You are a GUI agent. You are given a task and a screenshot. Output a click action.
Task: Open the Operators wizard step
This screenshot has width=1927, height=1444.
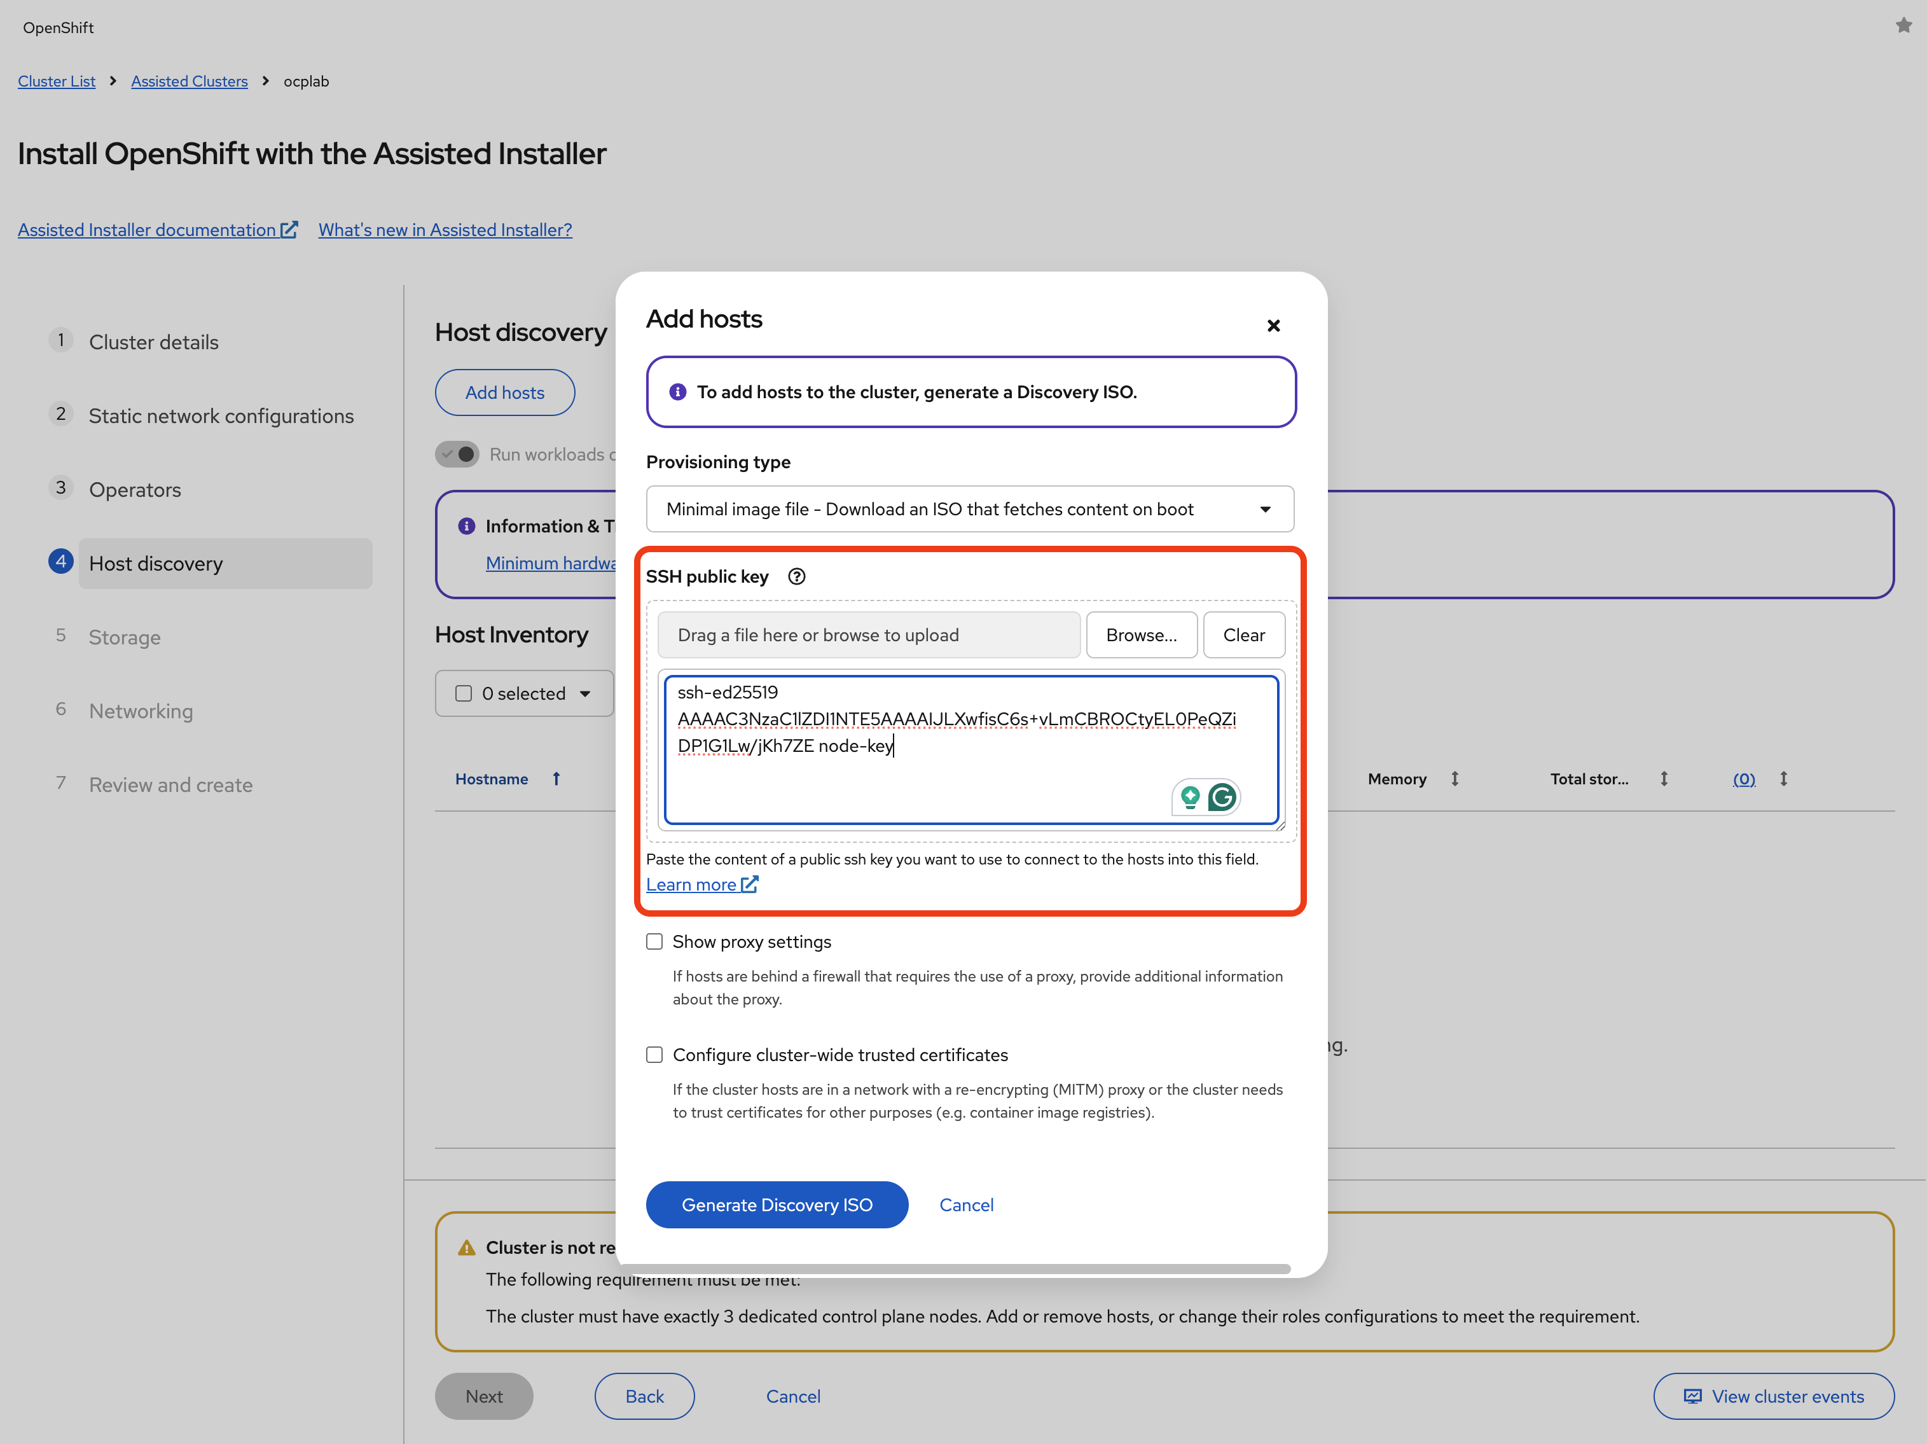135,490
